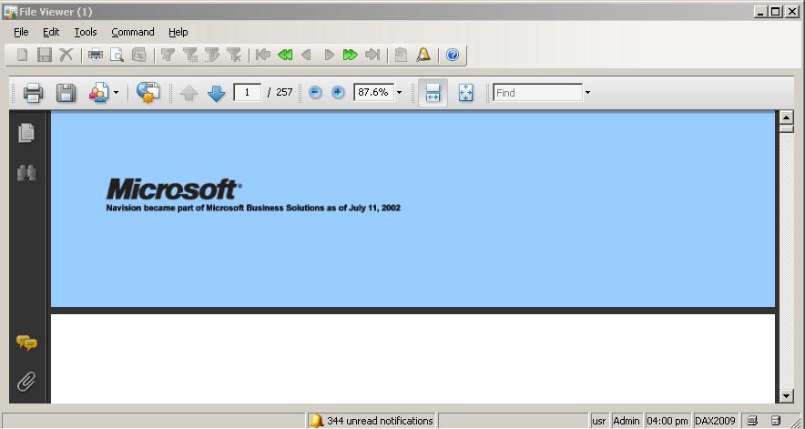Click the zoom in plus button
Screen dimensions: 805x429
(338, 93)
